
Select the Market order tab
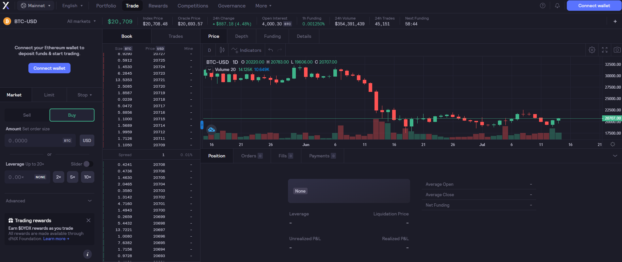coord(14,95)
